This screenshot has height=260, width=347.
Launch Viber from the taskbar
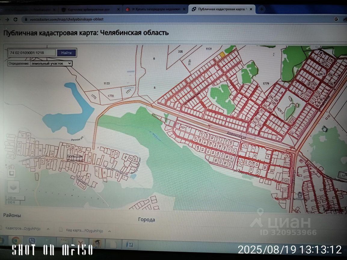tap(32, 241)
